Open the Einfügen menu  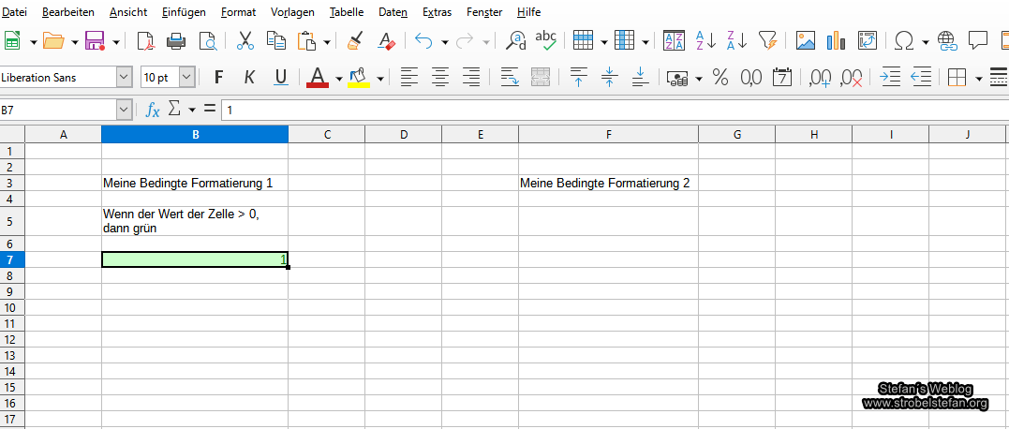coord(184,11)
